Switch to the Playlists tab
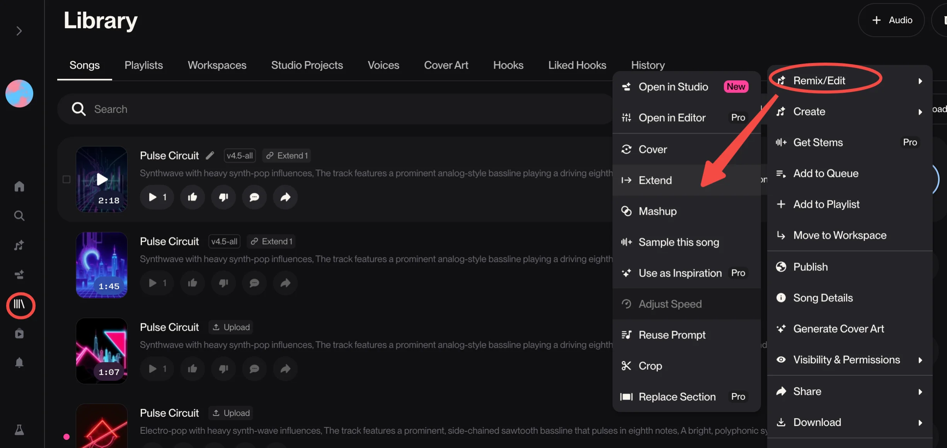Image resolution: width=947 pixels, height=448 pixels. [143, 65]
